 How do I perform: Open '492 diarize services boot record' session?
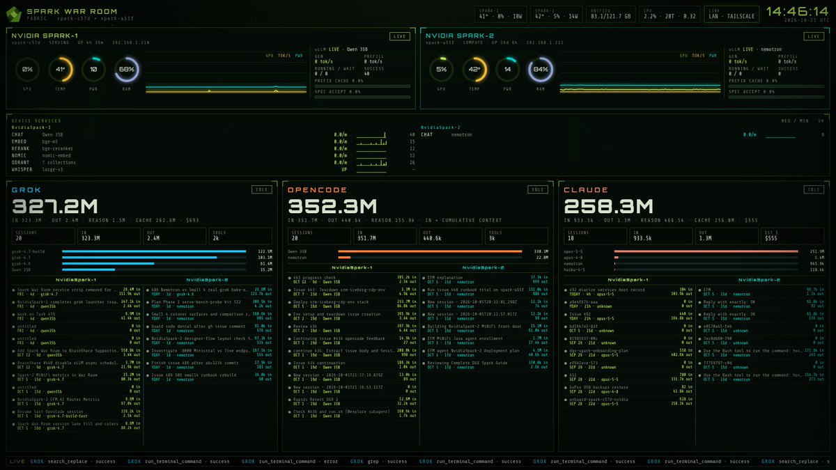[x=627, y=291]
